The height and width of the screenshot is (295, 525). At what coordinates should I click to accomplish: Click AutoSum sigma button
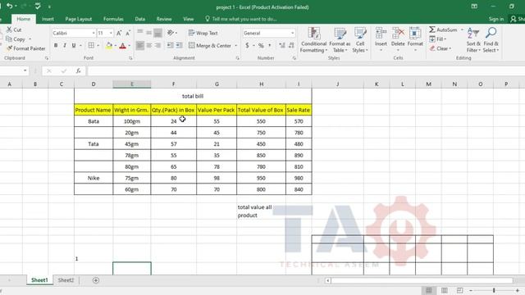tap(443, 29)
